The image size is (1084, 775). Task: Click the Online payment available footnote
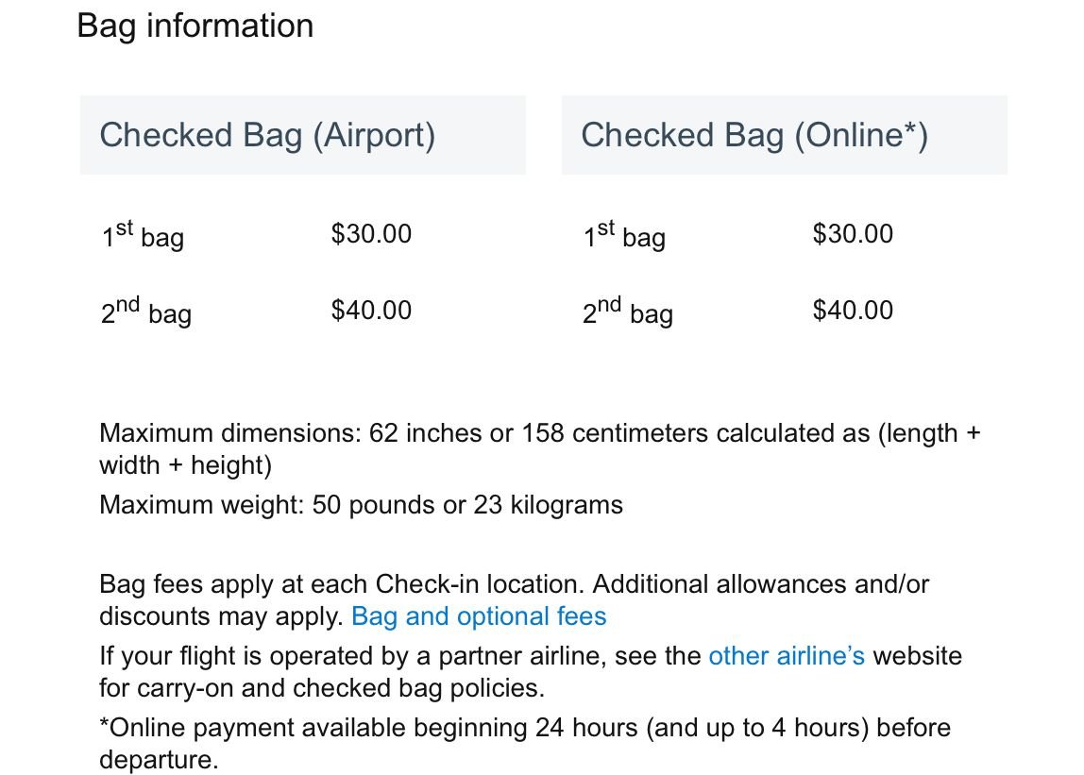524,728
